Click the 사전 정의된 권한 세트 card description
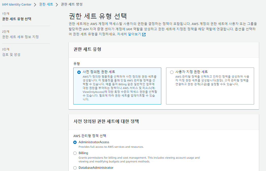Image resolution: width=266 pixels, height=171 pixels. [120, 88]
